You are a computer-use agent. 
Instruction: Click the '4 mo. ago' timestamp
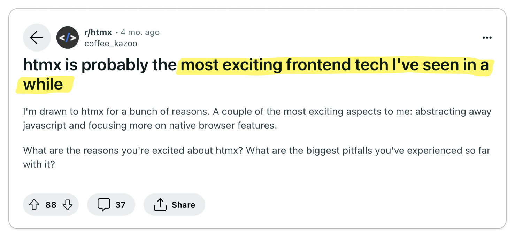[x=140, y=32]
